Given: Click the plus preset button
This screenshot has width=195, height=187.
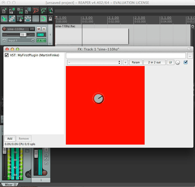Looking at the screenshot, I should click(x=125, y=62).
